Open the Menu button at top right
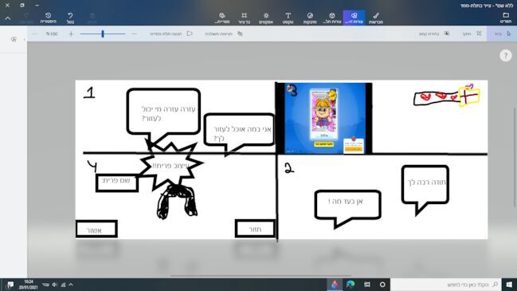The image size is (517, 291). [x=506, y=18]
